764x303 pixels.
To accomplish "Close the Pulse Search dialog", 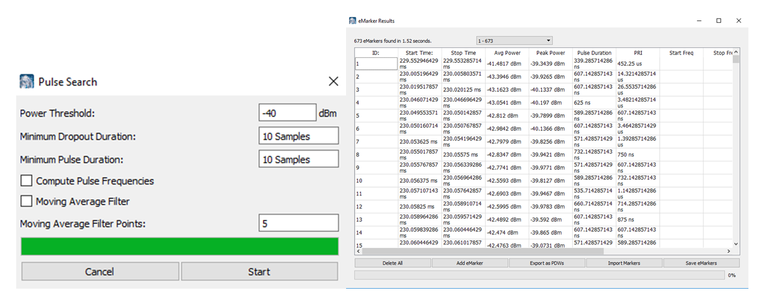I will click(334, 82).
